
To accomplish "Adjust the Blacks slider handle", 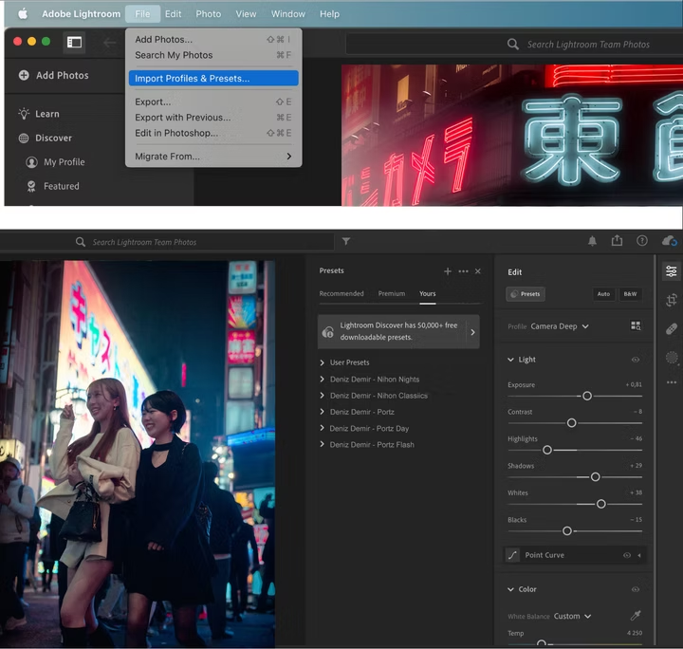I will [566, 531].
